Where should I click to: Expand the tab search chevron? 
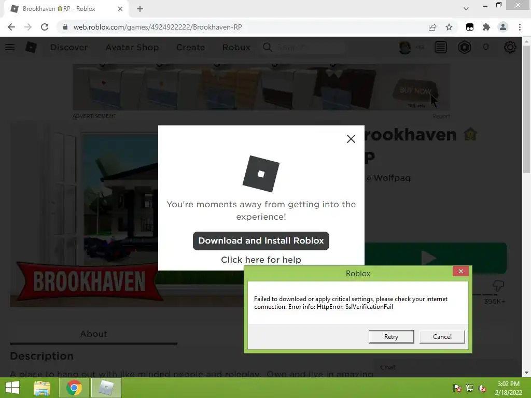click(466, 9)
